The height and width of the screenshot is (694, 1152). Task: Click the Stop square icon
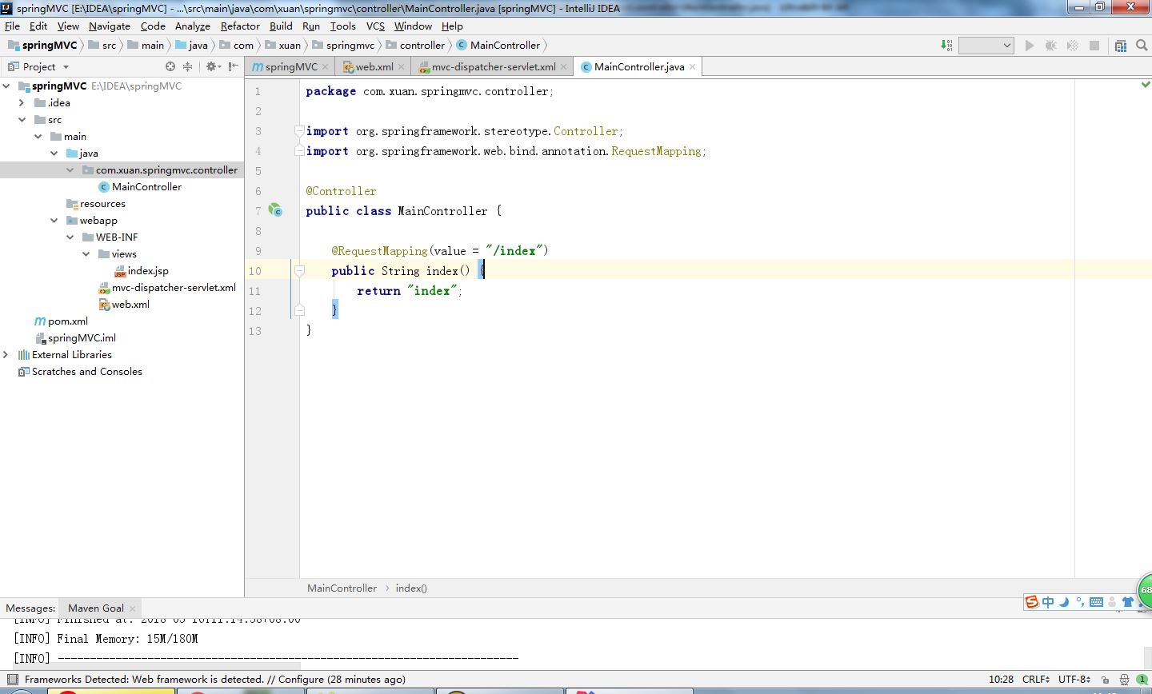[1094, 46]
